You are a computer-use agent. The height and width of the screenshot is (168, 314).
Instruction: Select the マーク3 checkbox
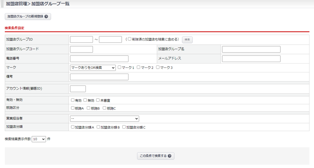click(158, 68)
